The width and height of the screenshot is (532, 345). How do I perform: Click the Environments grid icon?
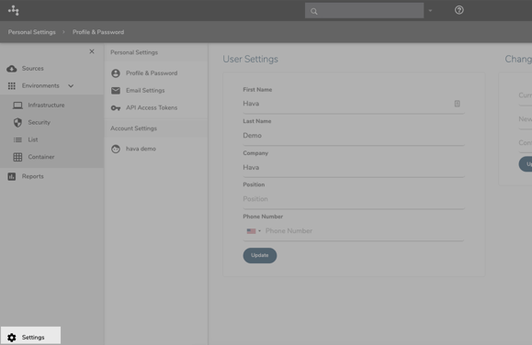click(x=12, y=85)
